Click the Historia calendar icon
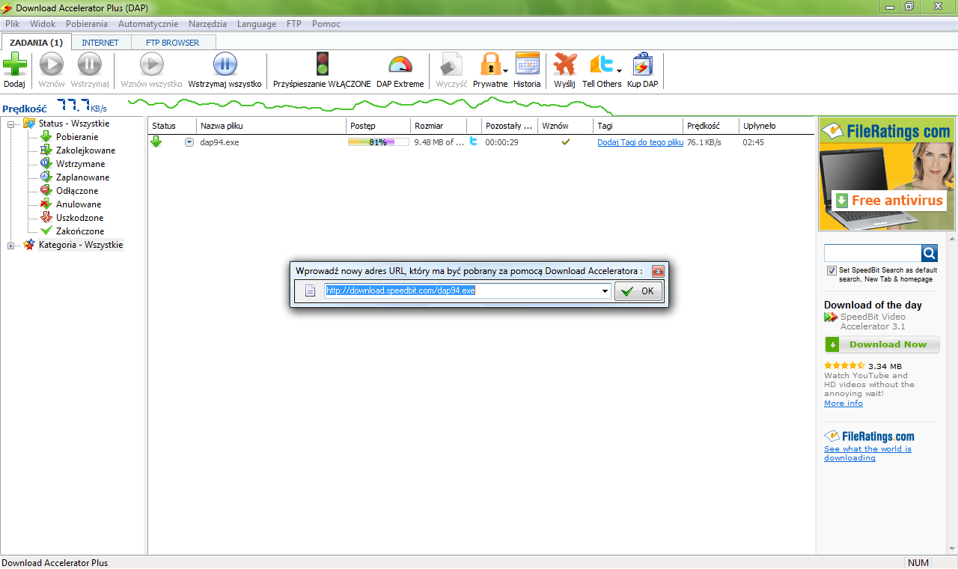Image resolution: width=958 pixels, height=569 pixels. point(527,65)
